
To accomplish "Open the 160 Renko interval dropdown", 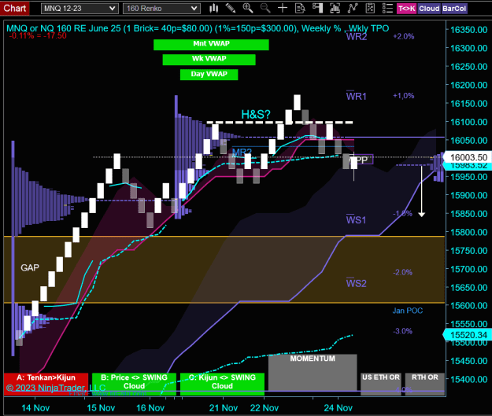I will 161,9.
